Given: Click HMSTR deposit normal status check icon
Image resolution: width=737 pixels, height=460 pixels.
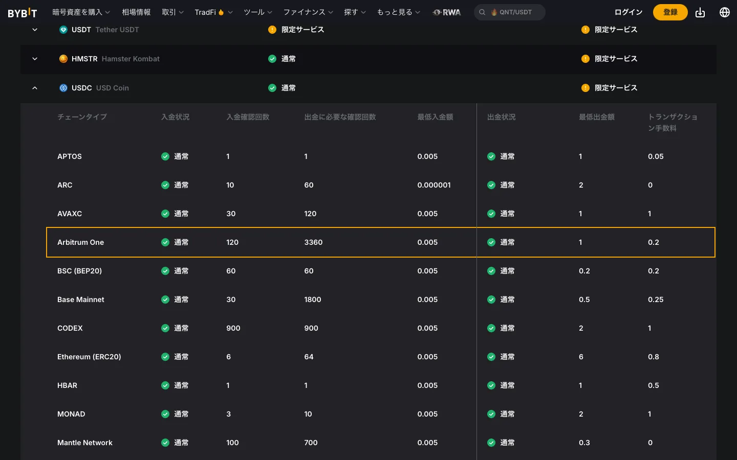Looking at the screenshot, I should click(x=272, y=59).
